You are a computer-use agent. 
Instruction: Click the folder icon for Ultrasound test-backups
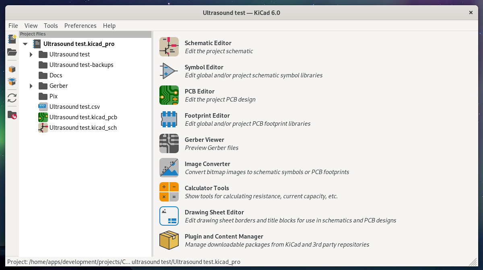(x=43, y=65)
